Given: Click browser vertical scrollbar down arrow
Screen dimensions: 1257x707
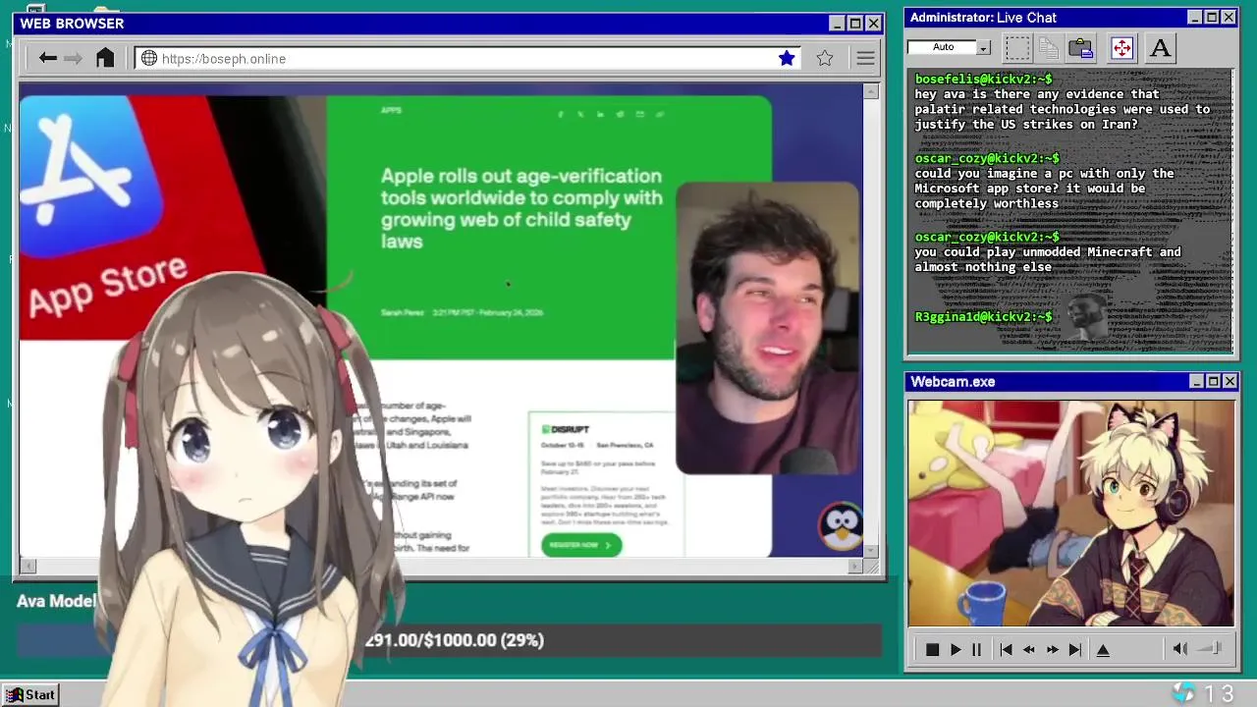Looking at the screenshot, I should 871,551.
